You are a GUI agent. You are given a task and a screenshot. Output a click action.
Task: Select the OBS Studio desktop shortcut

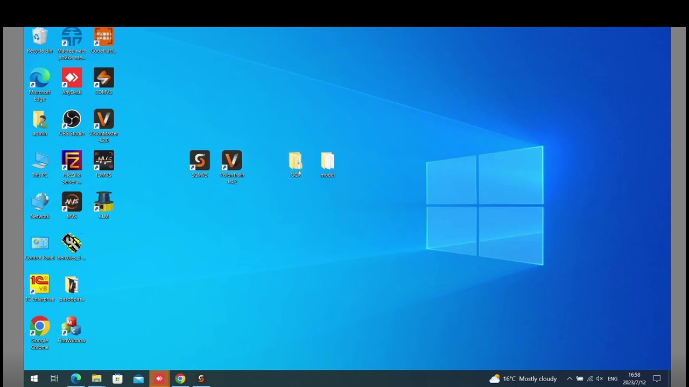click(72, 123)
